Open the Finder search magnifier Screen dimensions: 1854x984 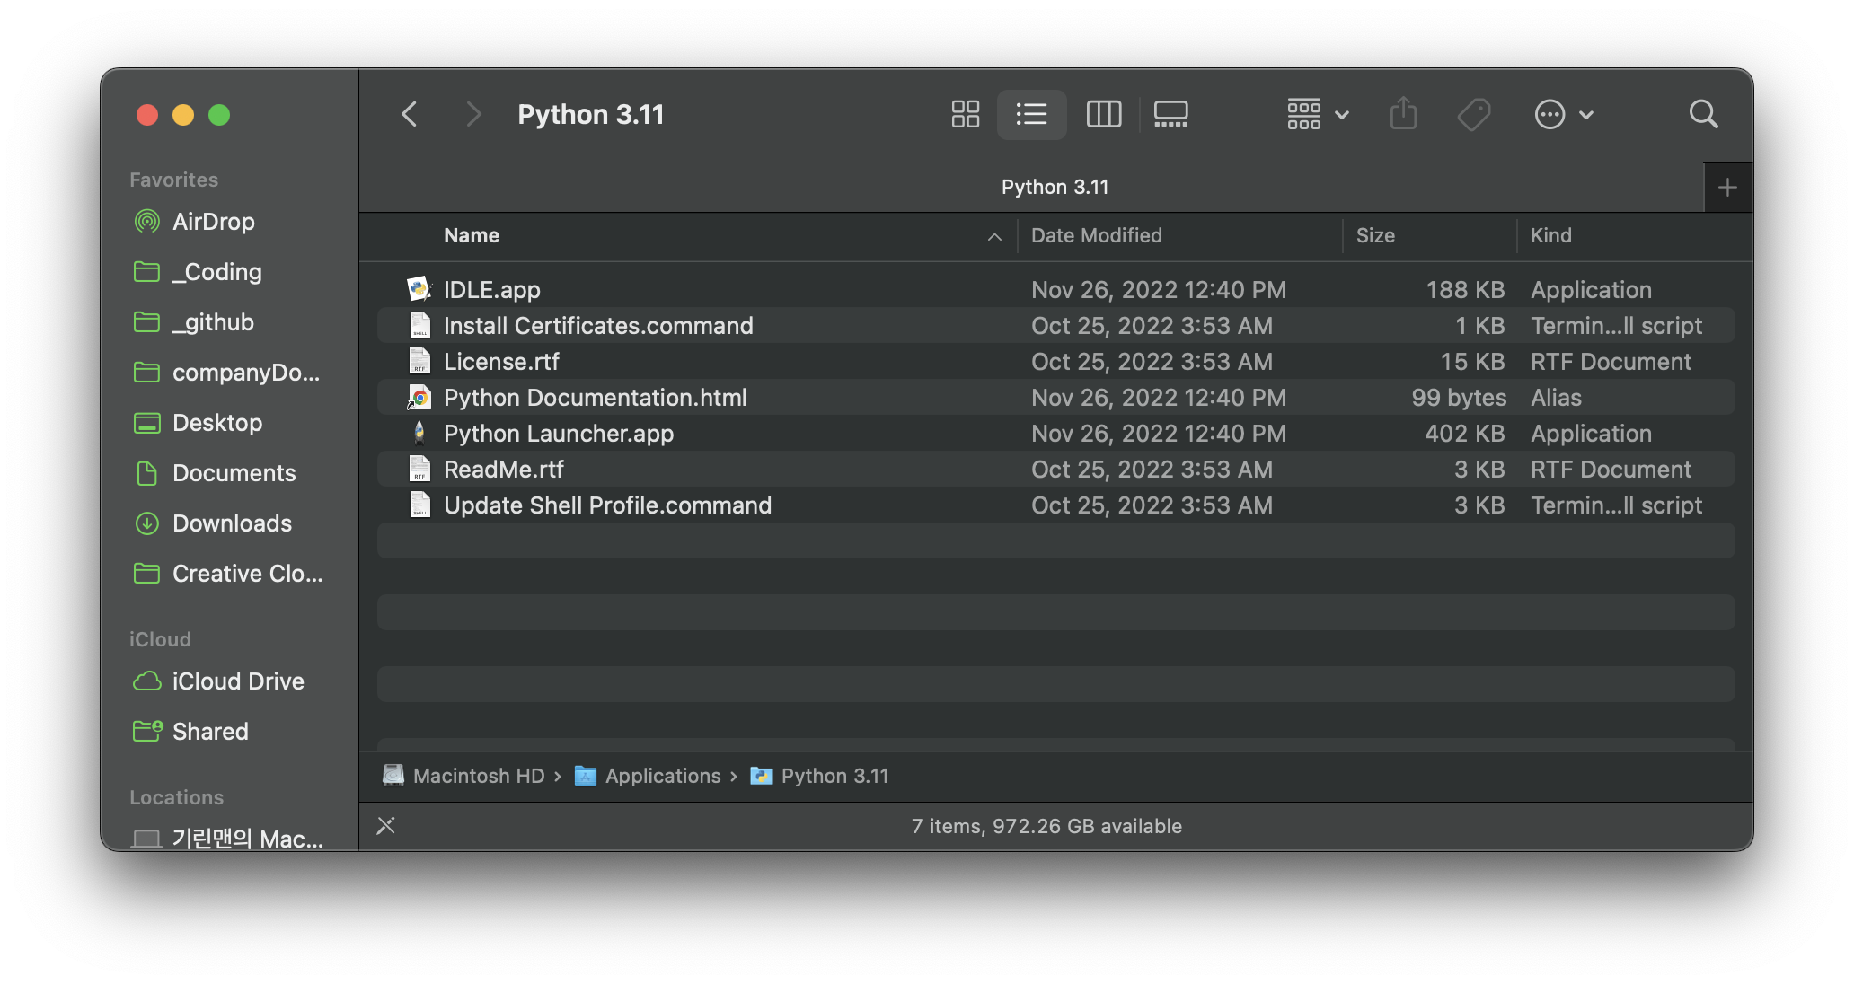1703,114
